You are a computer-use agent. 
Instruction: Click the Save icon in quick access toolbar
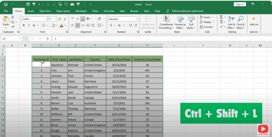6,5
